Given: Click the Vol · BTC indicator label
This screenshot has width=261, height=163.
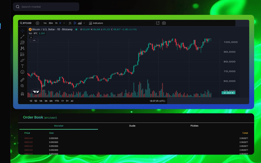Looking at the screenshot, I should click(33, 33).
